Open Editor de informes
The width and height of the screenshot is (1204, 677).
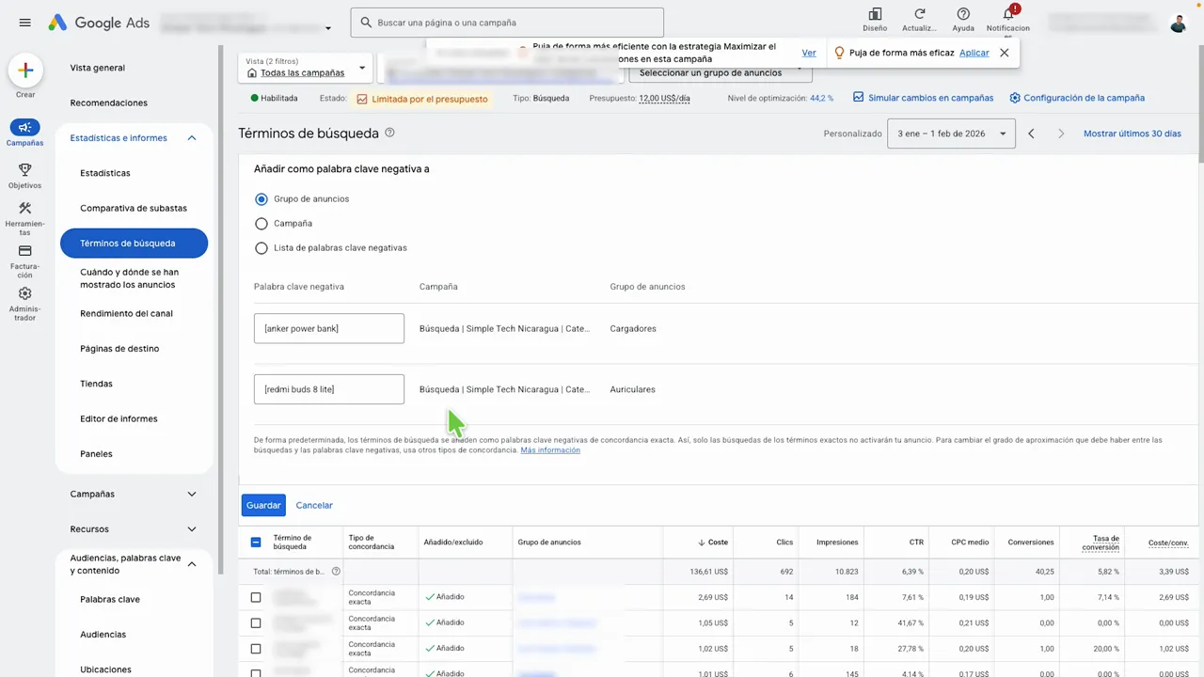coord(119,418)
